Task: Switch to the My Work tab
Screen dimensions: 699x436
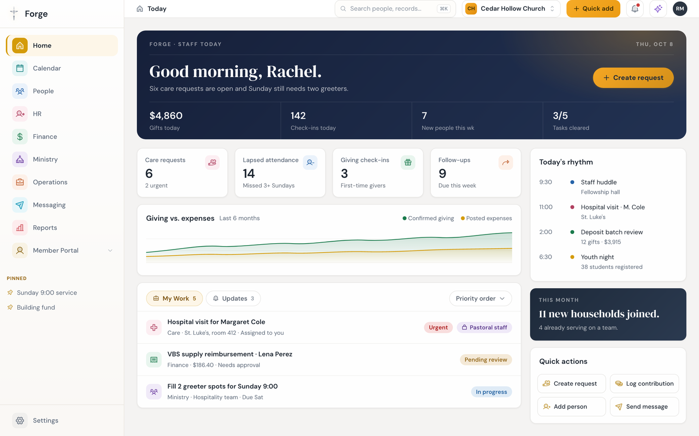Action: click(x=174, y=298)
